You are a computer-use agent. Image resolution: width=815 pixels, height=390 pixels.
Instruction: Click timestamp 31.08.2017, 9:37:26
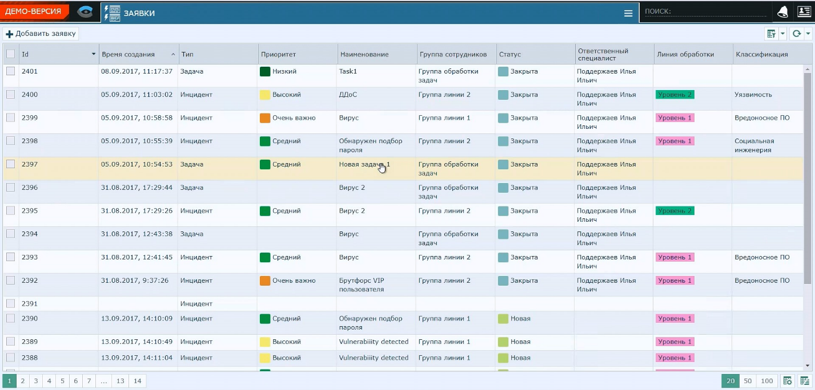click(134, 281)
